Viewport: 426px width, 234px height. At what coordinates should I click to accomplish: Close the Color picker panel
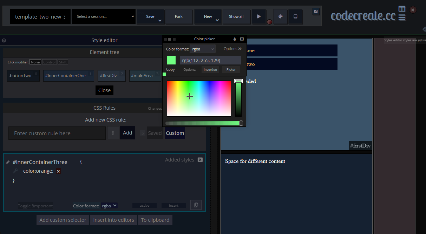[242, 39]
